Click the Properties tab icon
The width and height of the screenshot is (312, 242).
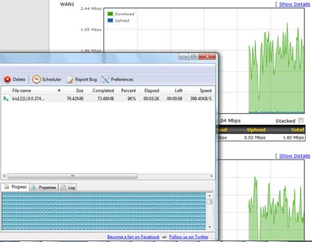coord(34,187)
